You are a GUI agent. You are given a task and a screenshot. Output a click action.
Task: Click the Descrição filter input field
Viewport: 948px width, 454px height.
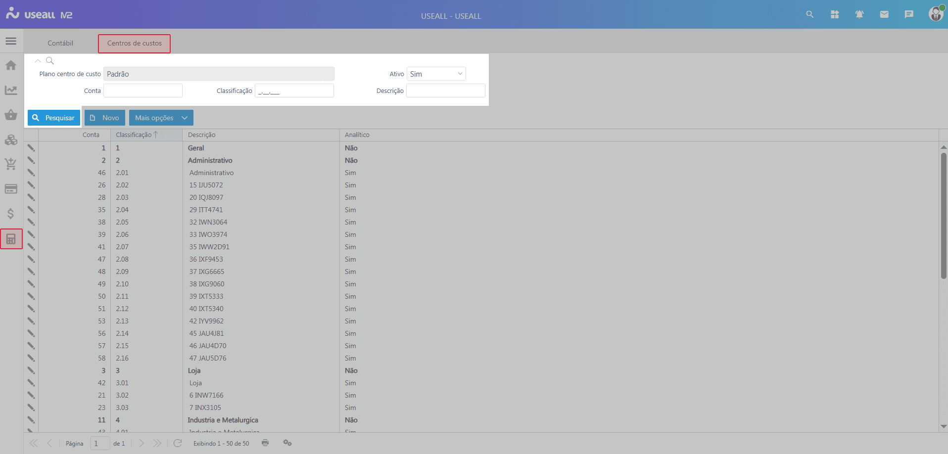click(445, 91)
